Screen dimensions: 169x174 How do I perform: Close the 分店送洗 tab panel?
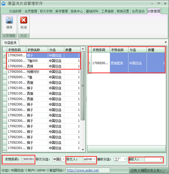click(x=166, y=42)
